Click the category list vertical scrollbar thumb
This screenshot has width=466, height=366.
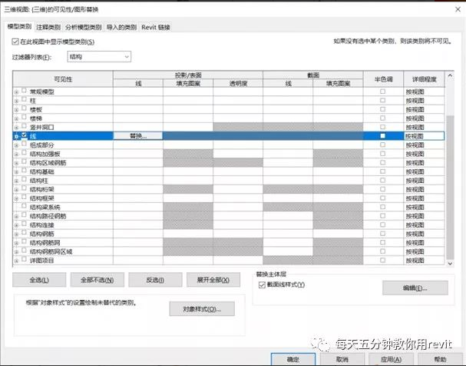(450, 188)
